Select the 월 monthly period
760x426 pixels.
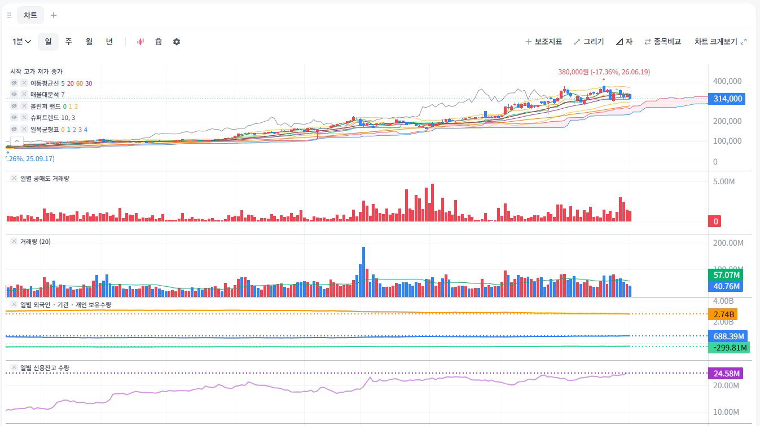[x=89, y=42]
